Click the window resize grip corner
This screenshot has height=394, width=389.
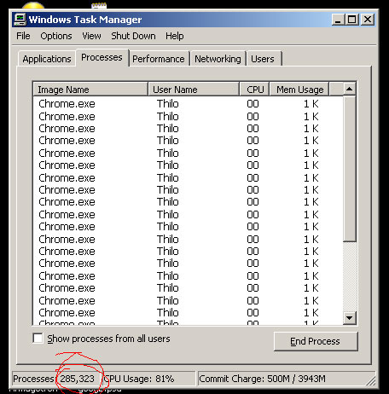coord(371,380)
